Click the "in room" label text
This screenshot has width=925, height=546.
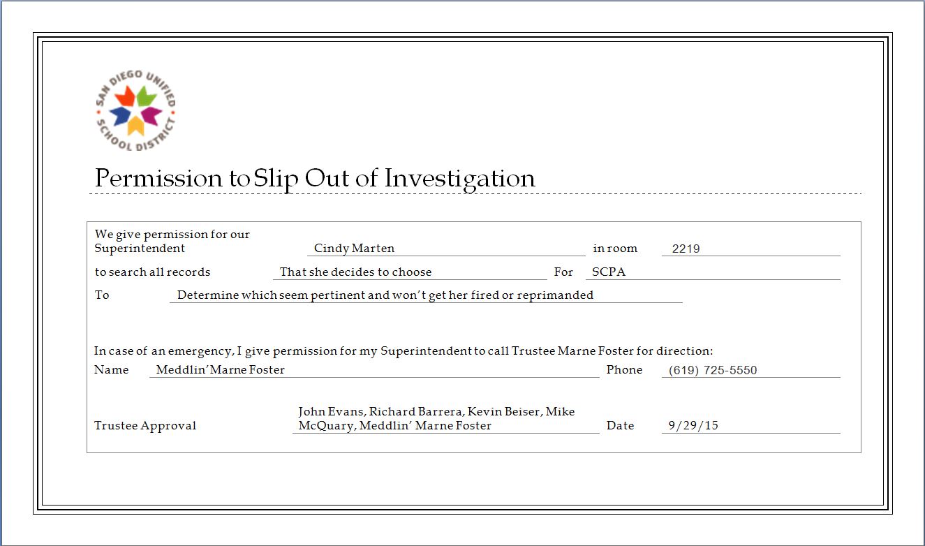click(615, 249)
